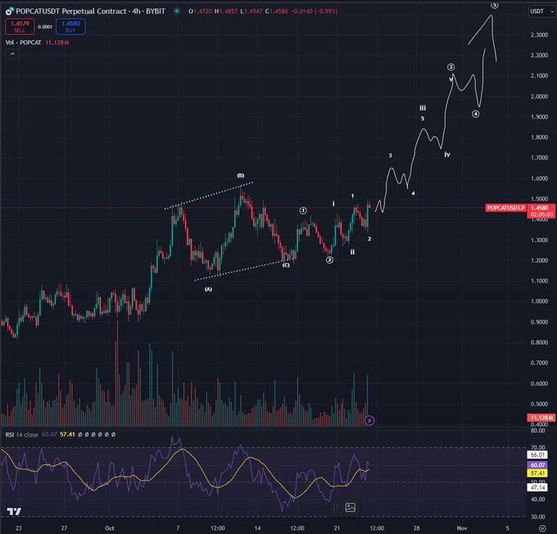Click the POPCAT symbol logo icon

point(8,11)
